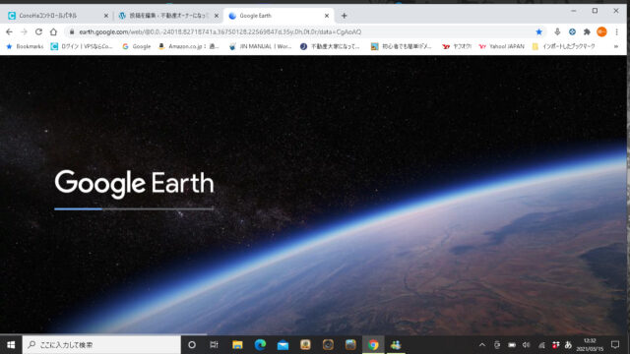Open the ヤフオク! bookmark
Screen dimensions: 630x354
pos(457,46)
